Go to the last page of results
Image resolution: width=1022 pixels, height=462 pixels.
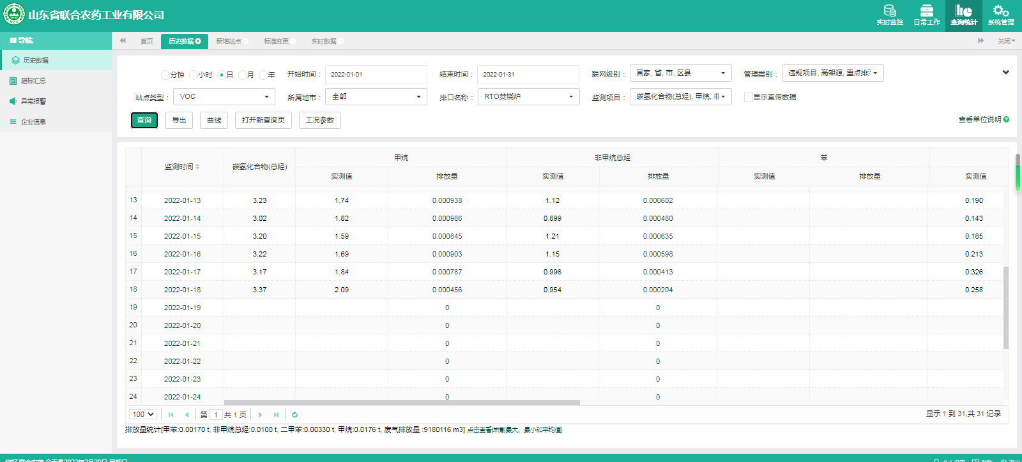(276, 415)
